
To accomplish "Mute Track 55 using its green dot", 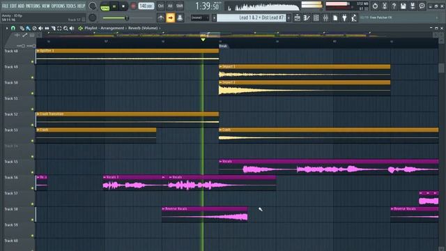I will coord(33,172).
